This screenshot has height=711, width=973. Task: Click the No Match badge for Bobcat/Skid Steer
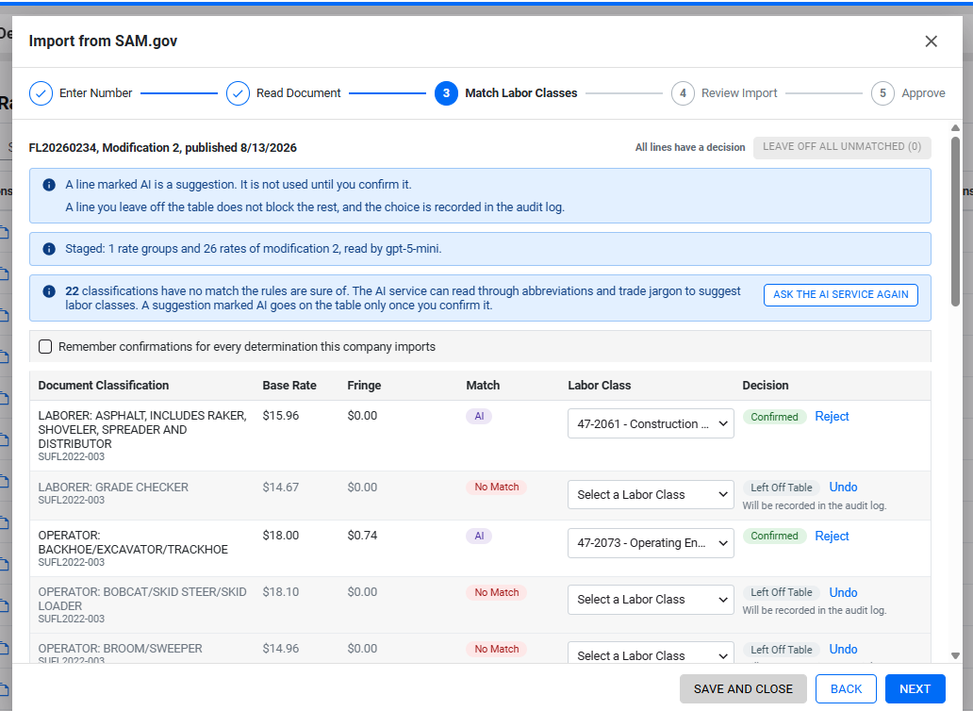click(x=497, y=592)
